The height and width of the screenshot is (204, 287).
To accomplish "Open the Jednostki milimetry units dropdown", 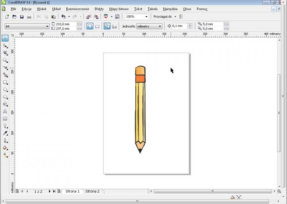I will coord(160,26).
